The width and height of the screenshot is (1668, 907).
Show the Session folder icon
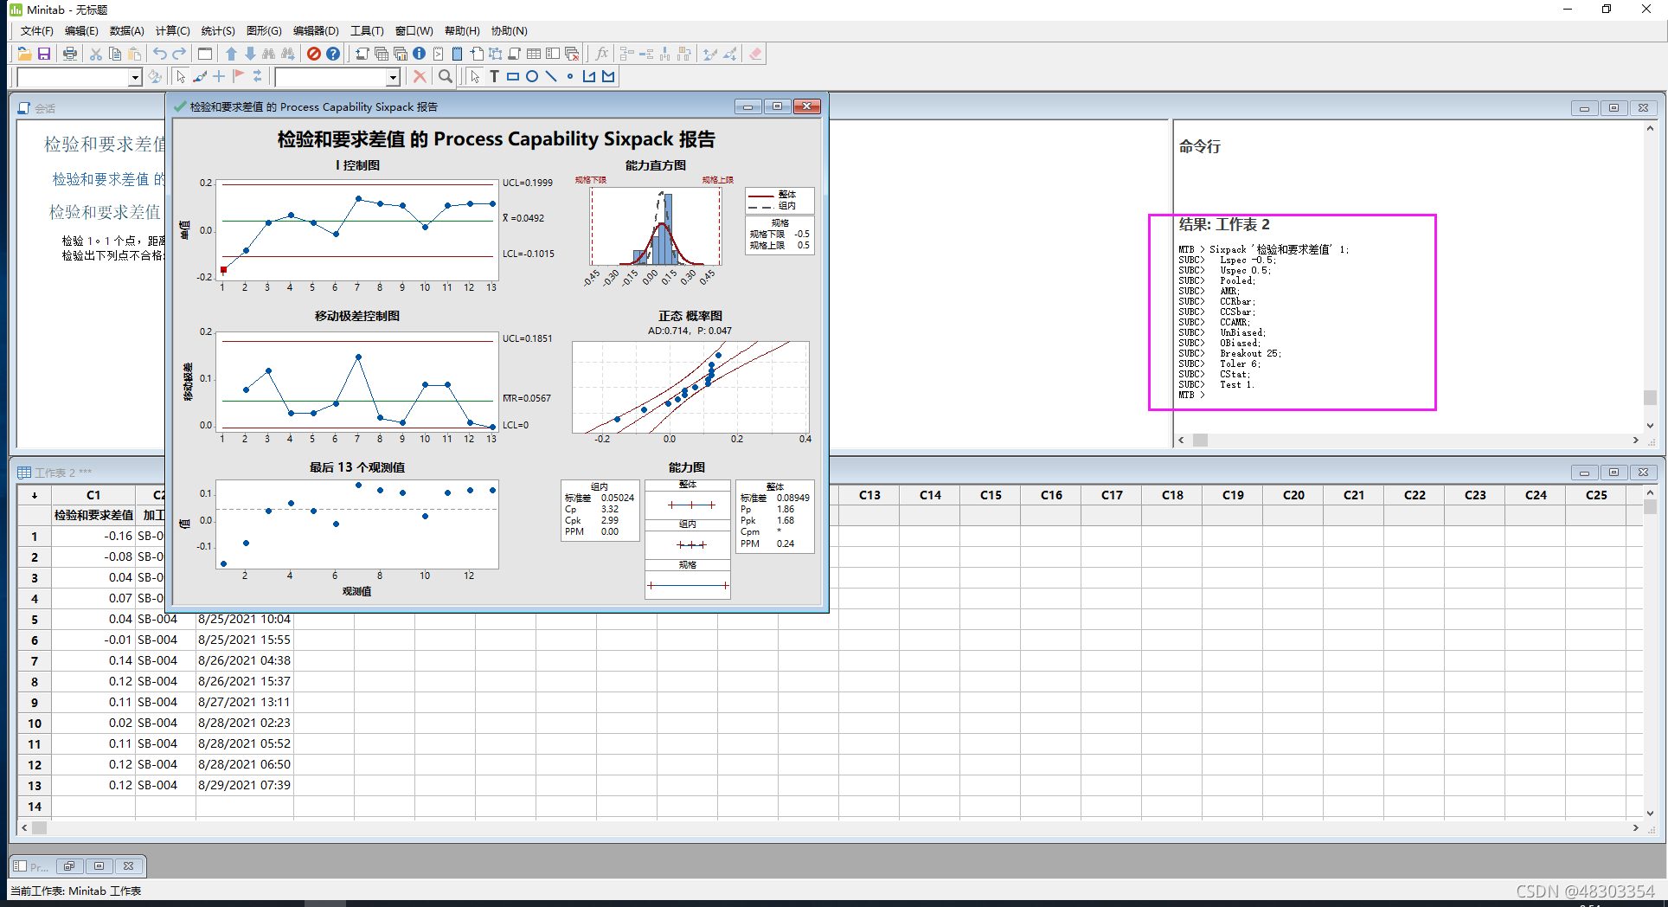[x=362, y=54]
